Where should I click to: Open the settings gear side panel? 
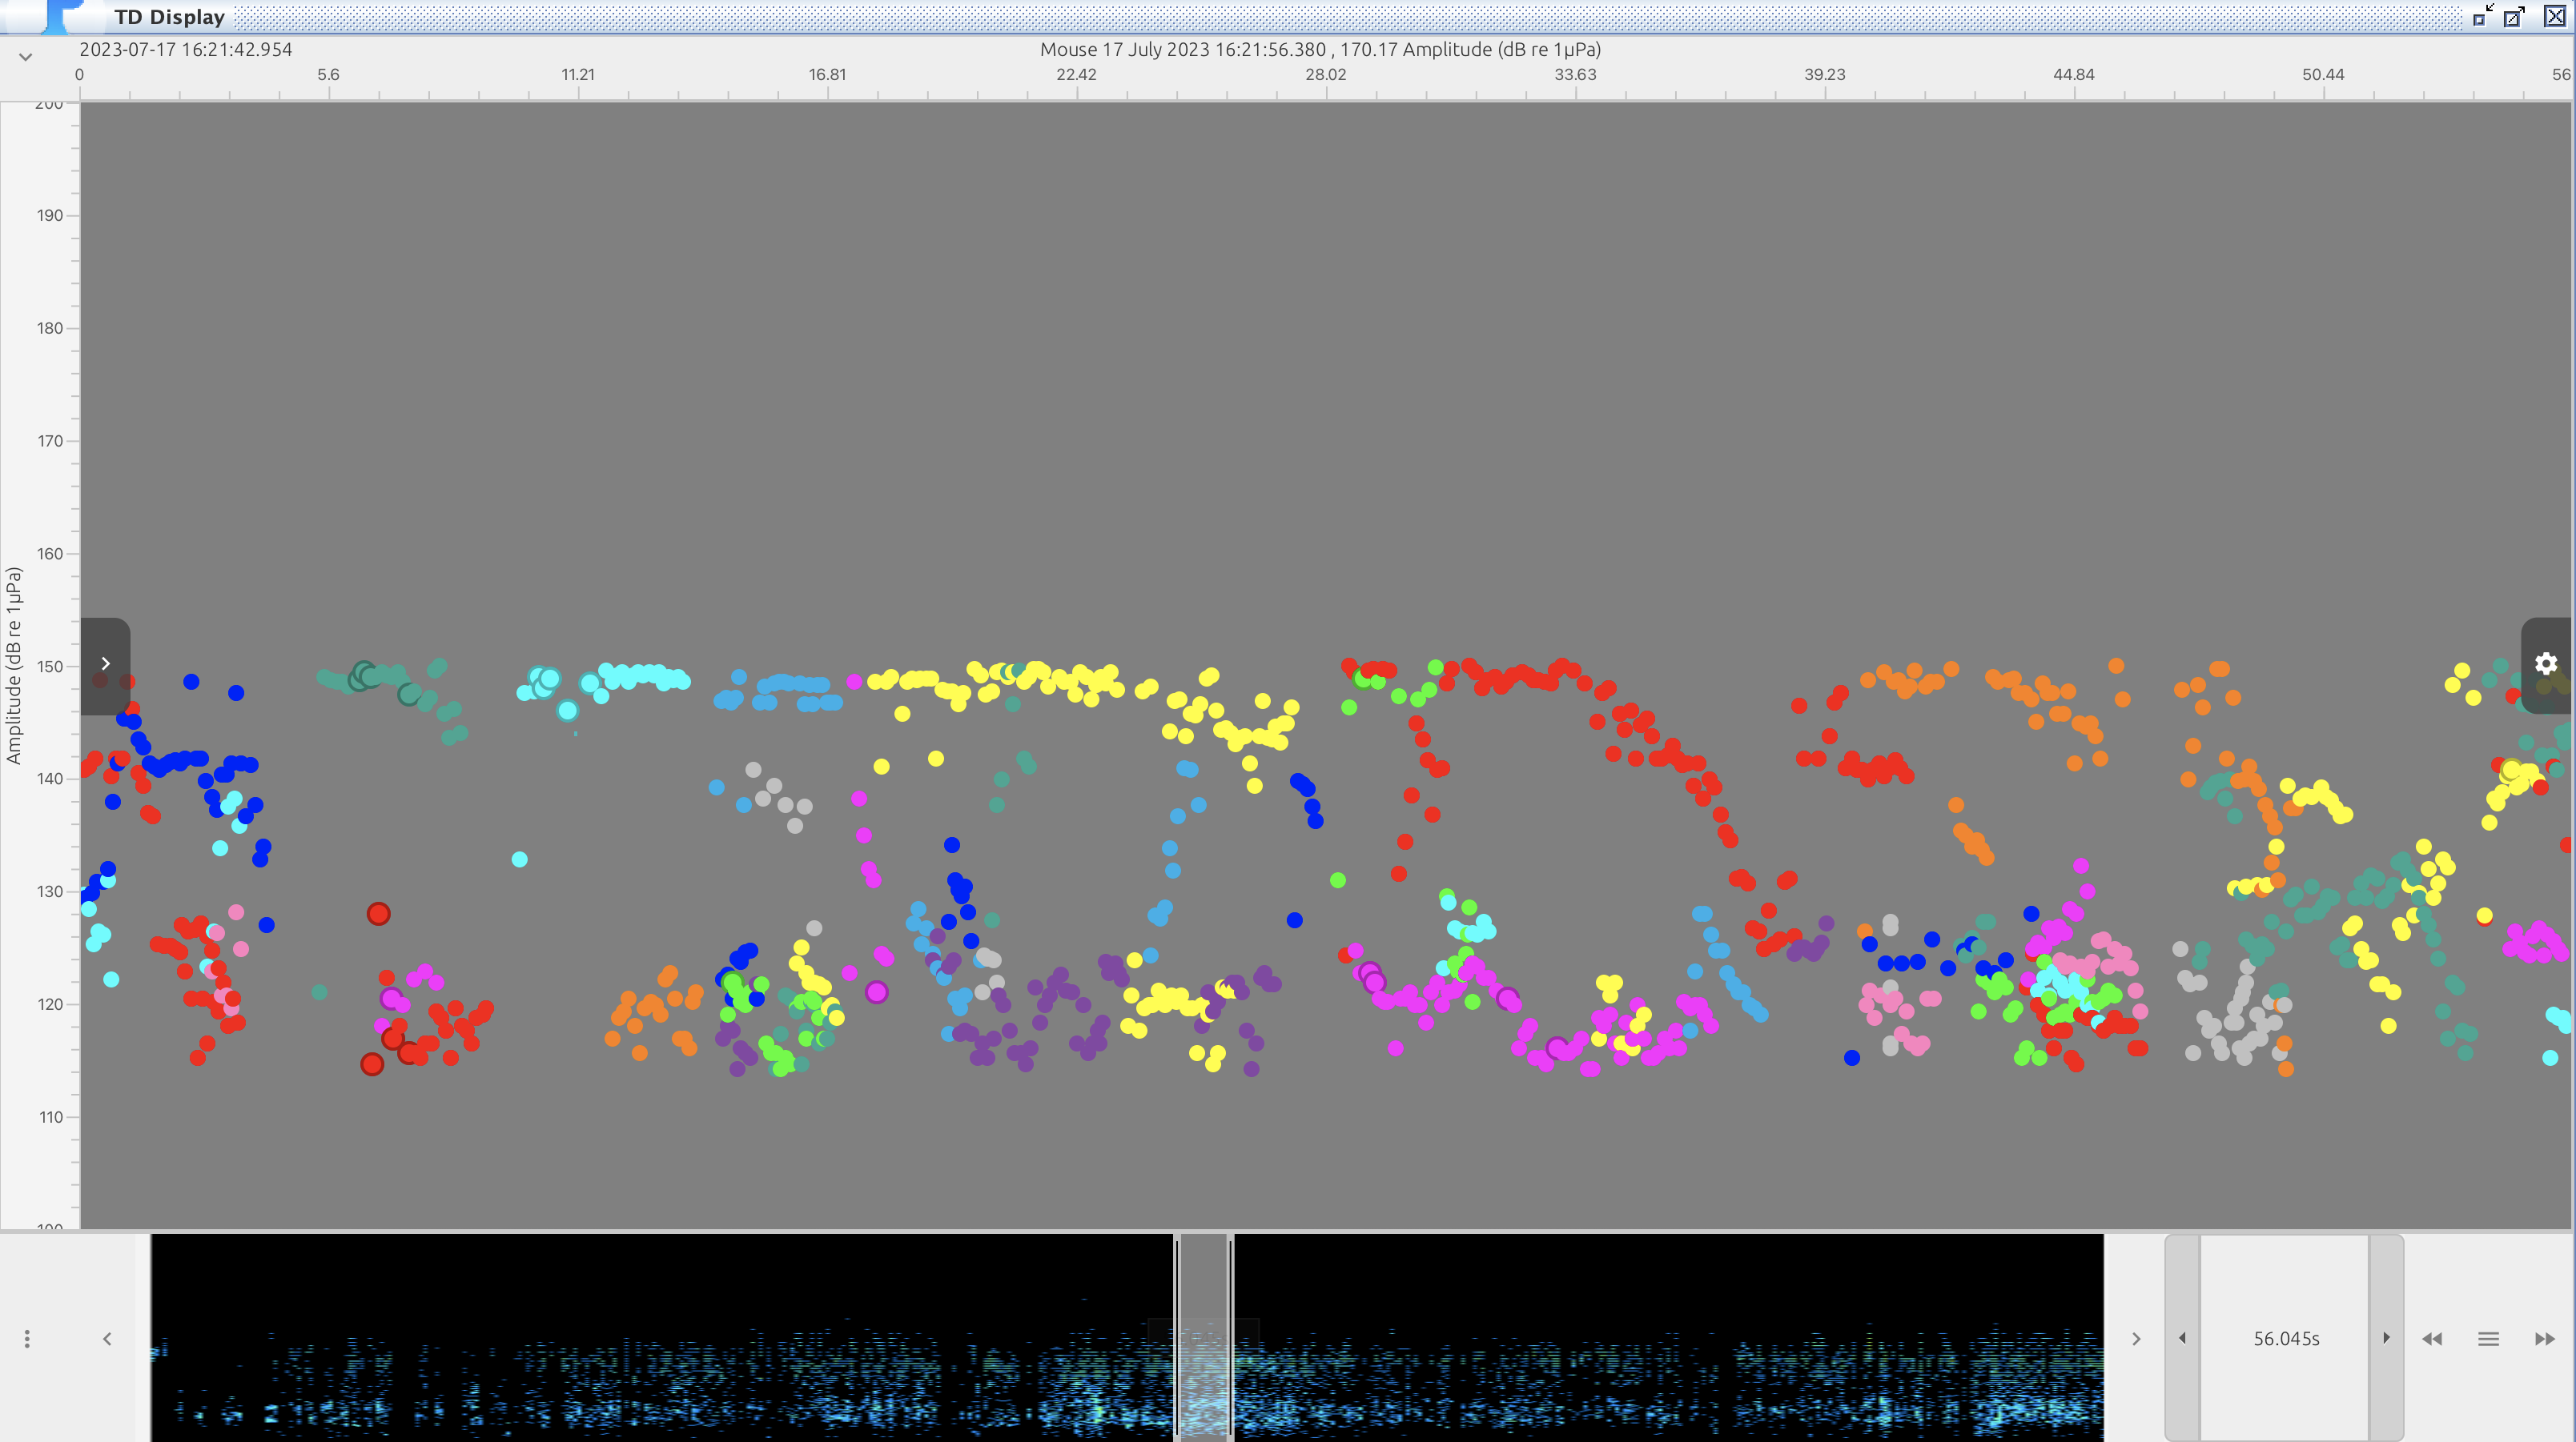2546,663
